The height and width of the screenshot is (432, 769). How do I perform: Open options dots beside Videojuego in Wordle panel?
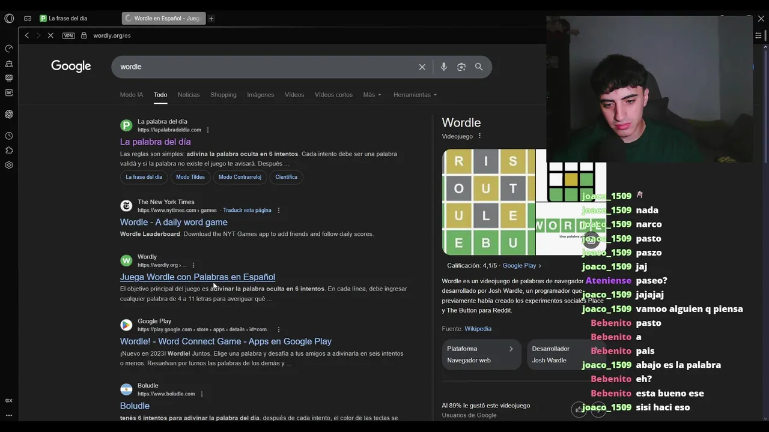[479, 136]
